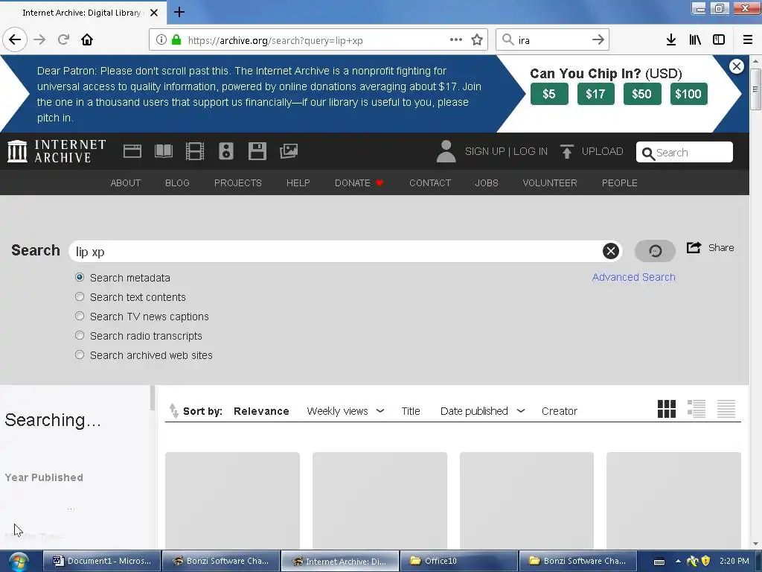Toggle the Firefox sidebar icon
Image resolution: width=762 pixels, height=572 pixels.
[719, 39]
